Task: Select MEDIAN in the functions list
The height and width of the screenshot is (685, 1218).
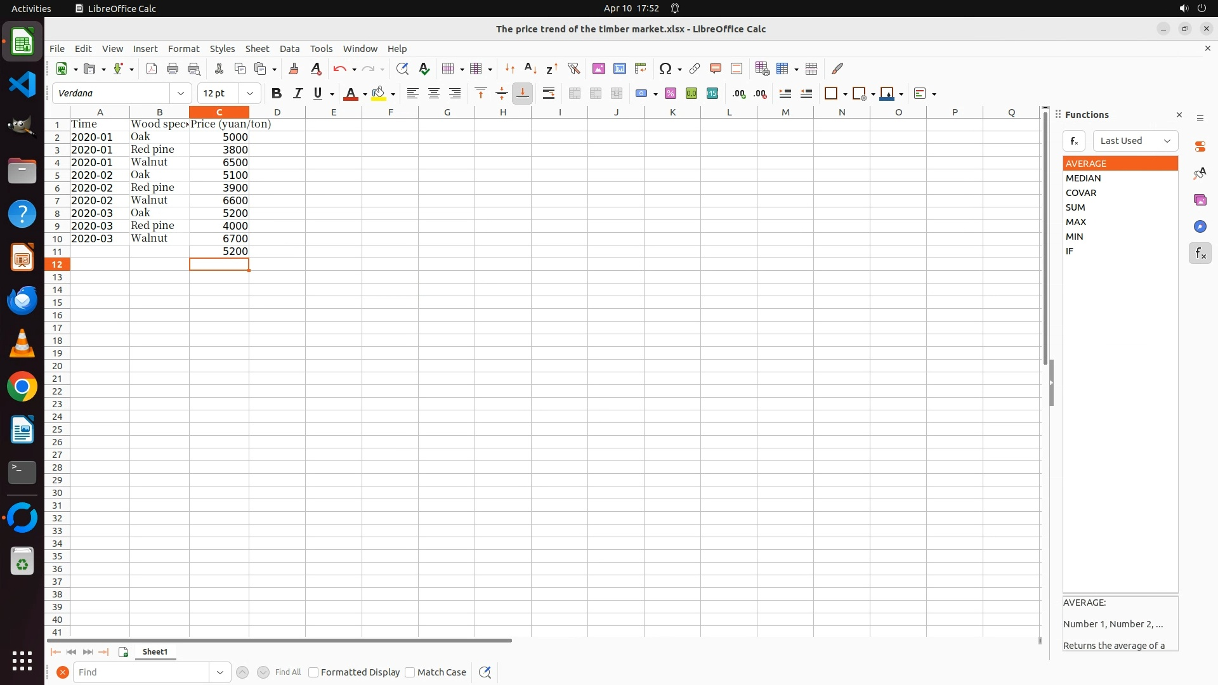Action: click(x=1083, y=178)
